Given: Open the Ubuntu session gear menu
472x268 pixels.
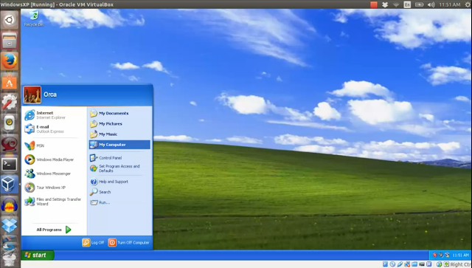Looking at the screenshot, I should tap(468, 5).
